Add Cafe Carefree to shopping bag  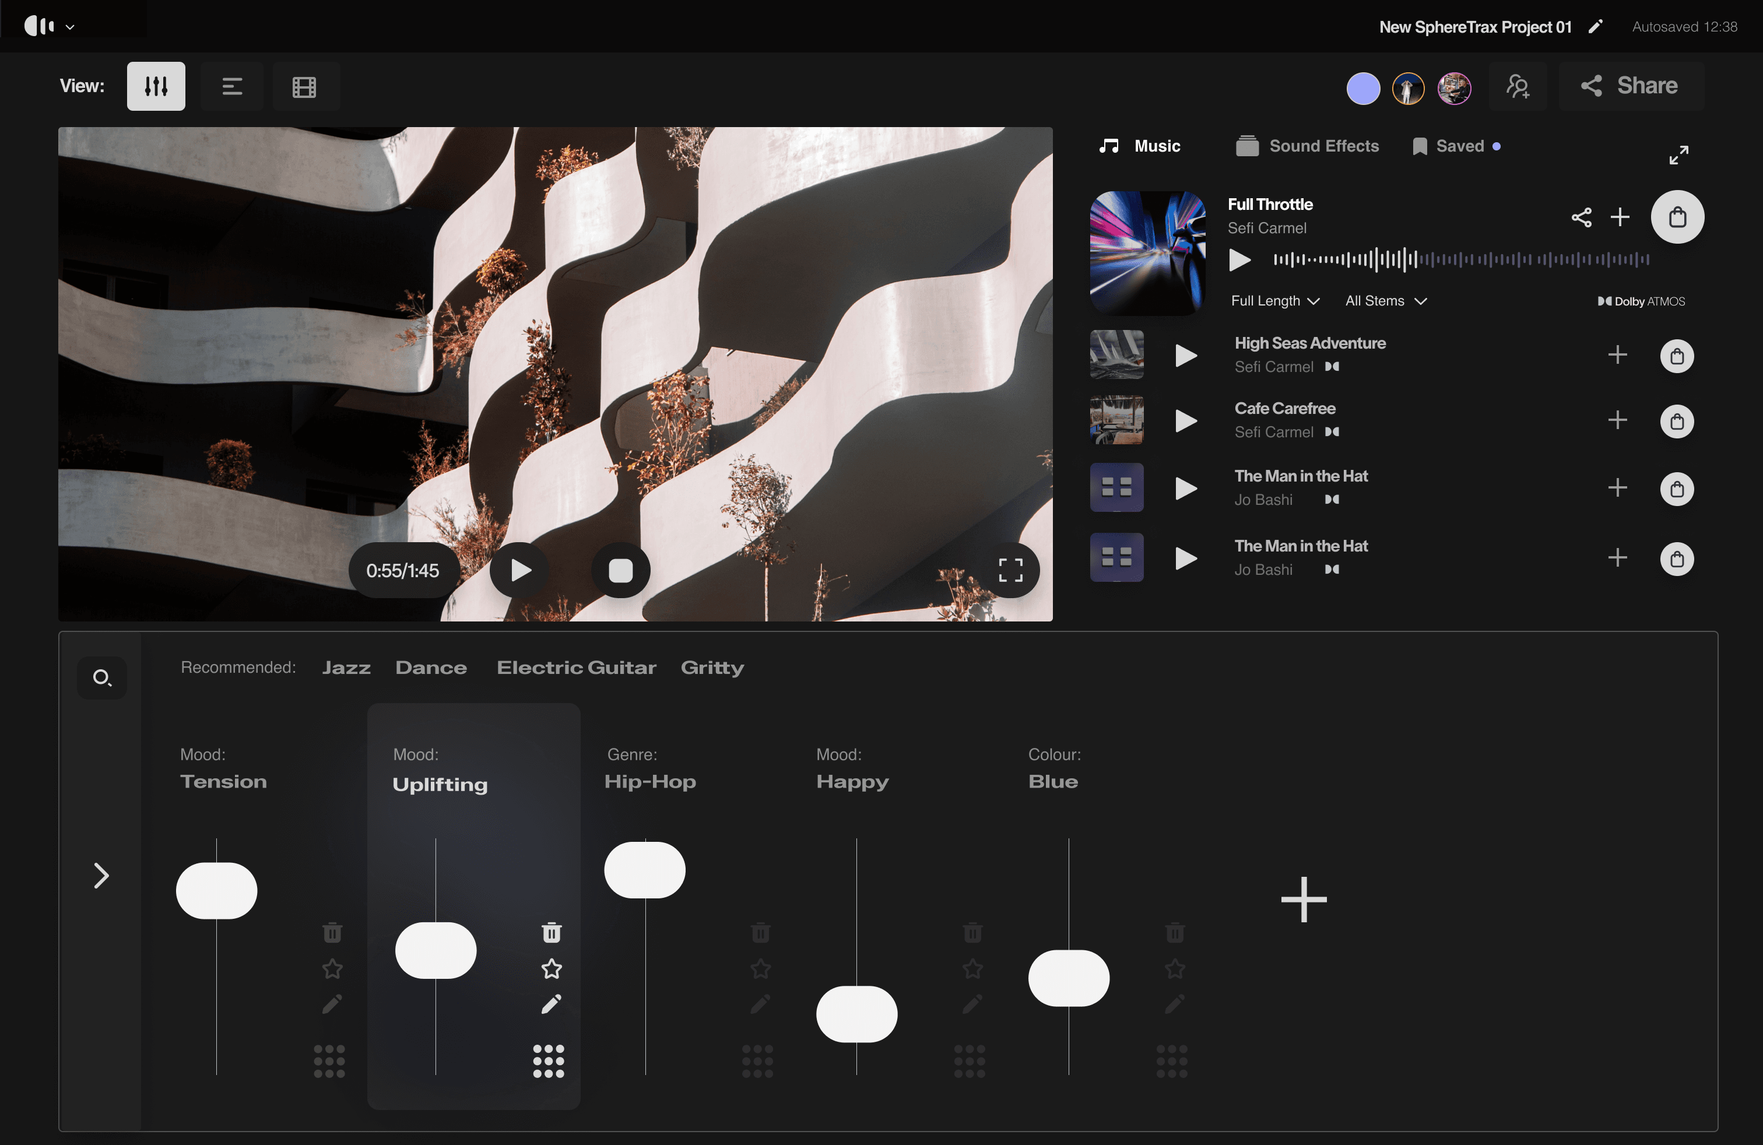point(1676,422)
